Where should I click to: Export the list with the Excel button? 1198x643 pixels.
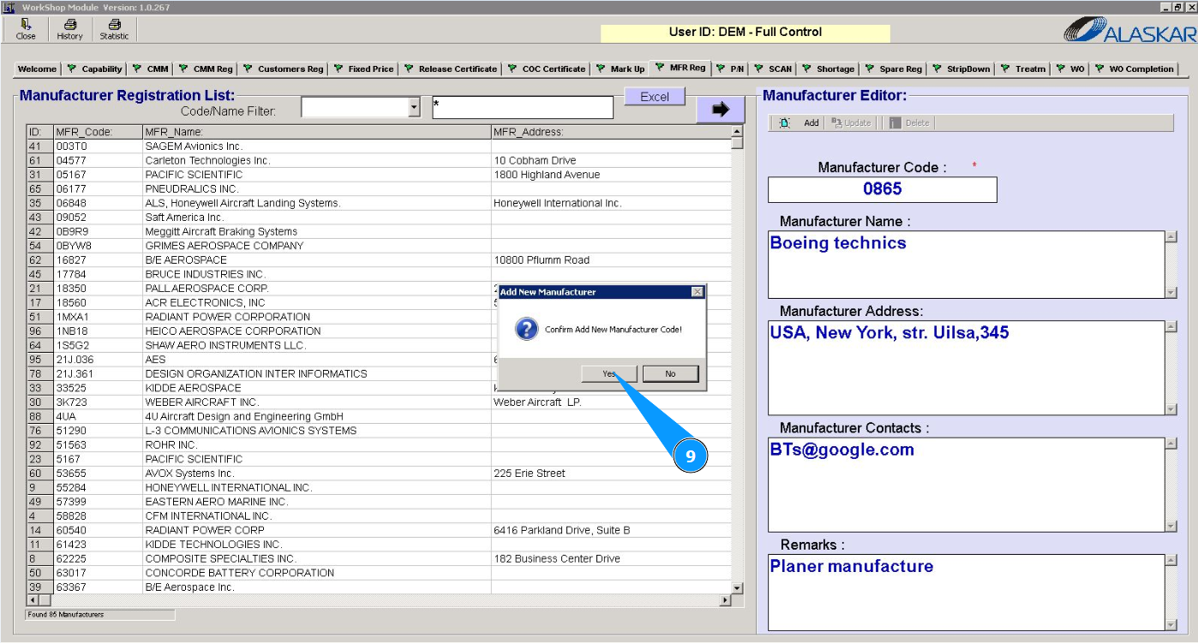[655, 97]
